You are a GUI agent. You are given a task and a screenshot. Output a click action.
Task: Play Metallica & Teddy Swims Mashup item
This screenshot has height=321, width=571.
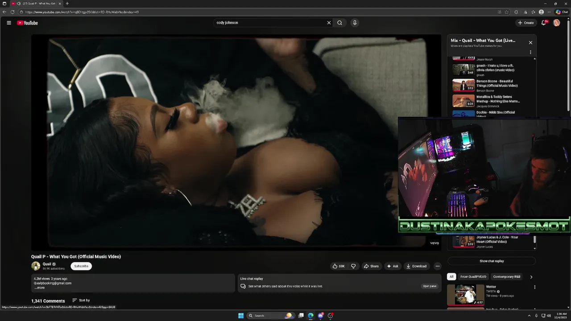(491, 101)
